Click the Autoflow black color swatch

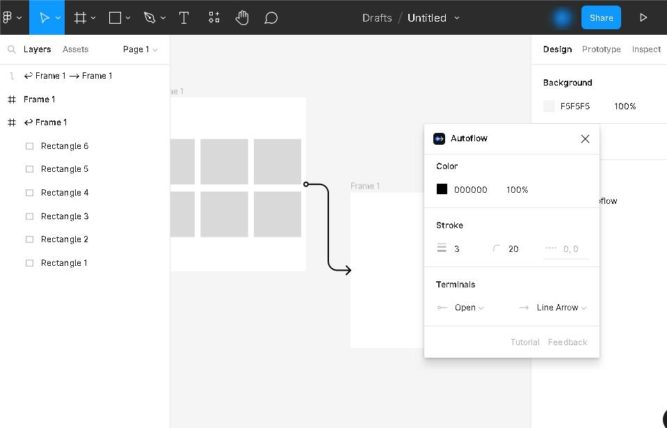click(442, 189)
